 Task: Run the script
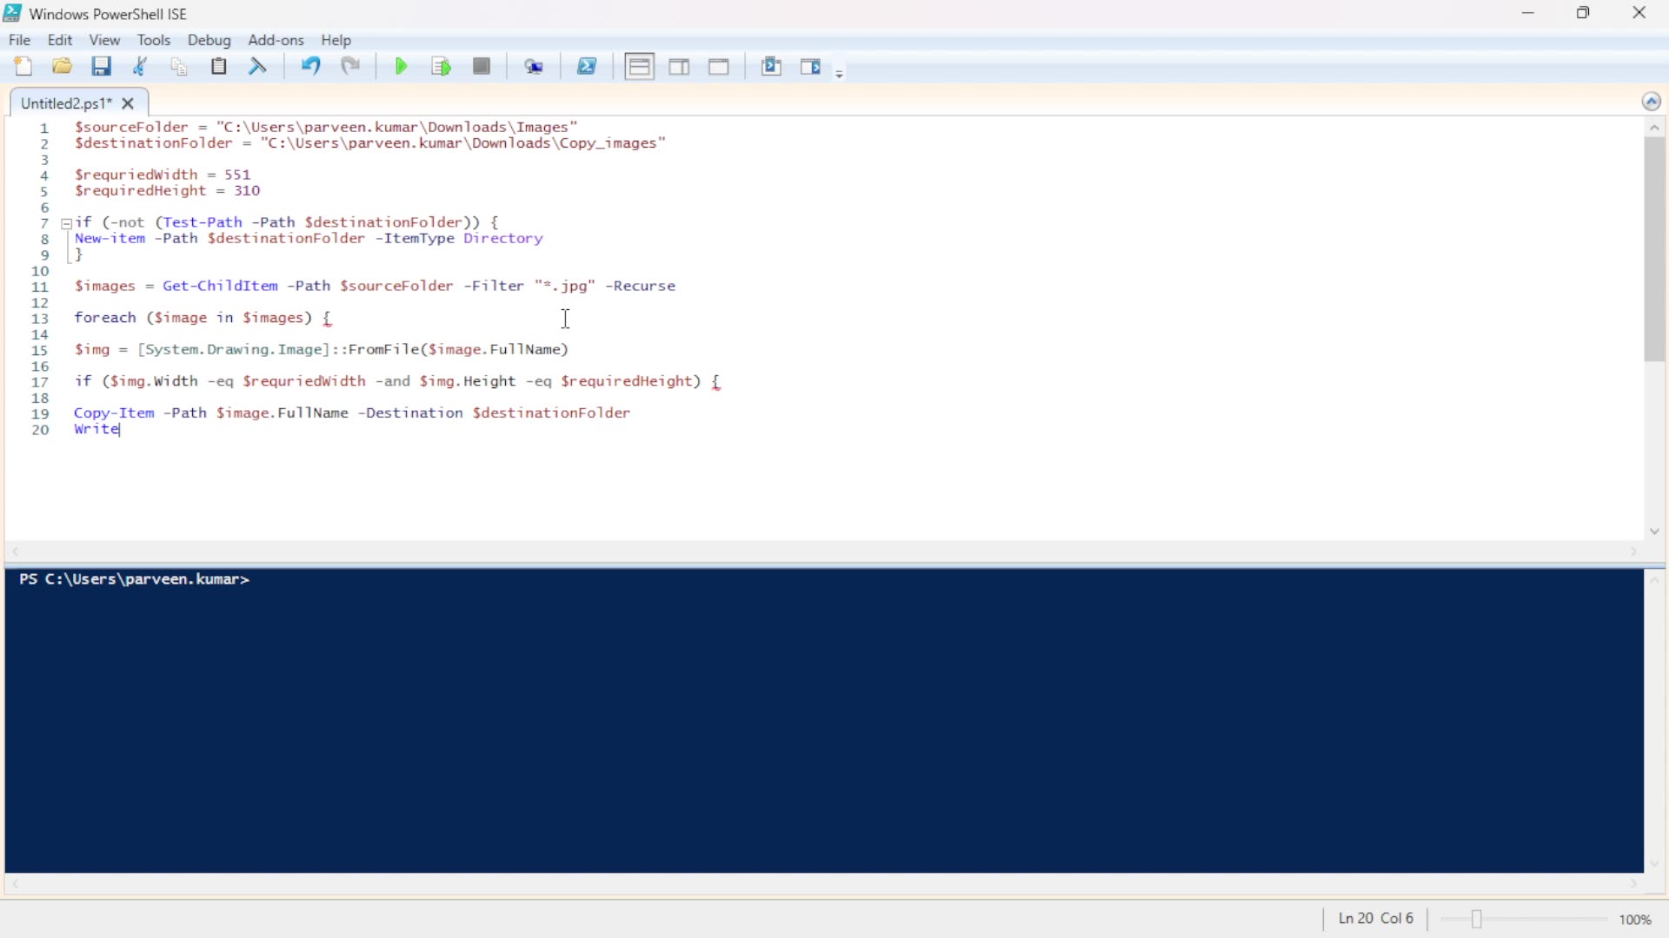[401, 65]
